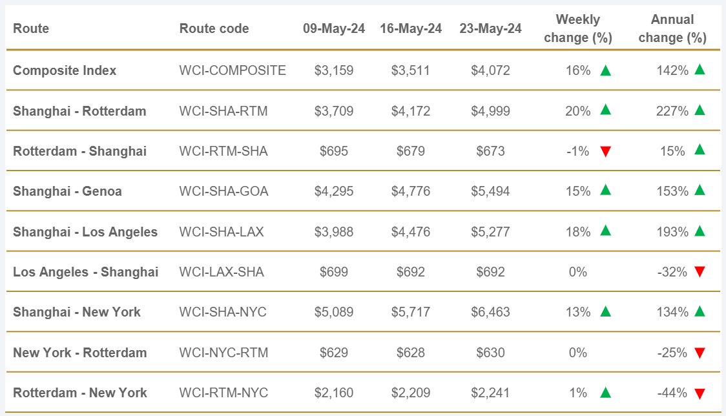The width and height of the screenshot is (726, 416).
Task: Click green up arrow in Composite Index weekly change
Action: 605,70
